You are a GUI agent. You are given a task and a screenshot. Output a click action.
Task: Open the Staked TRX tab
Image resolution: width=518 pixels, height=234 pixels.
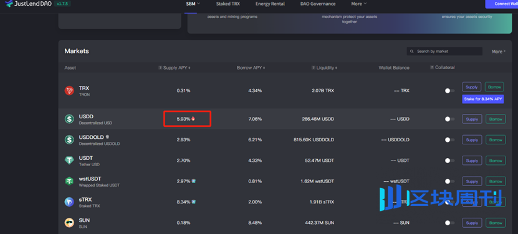[228, 4]
